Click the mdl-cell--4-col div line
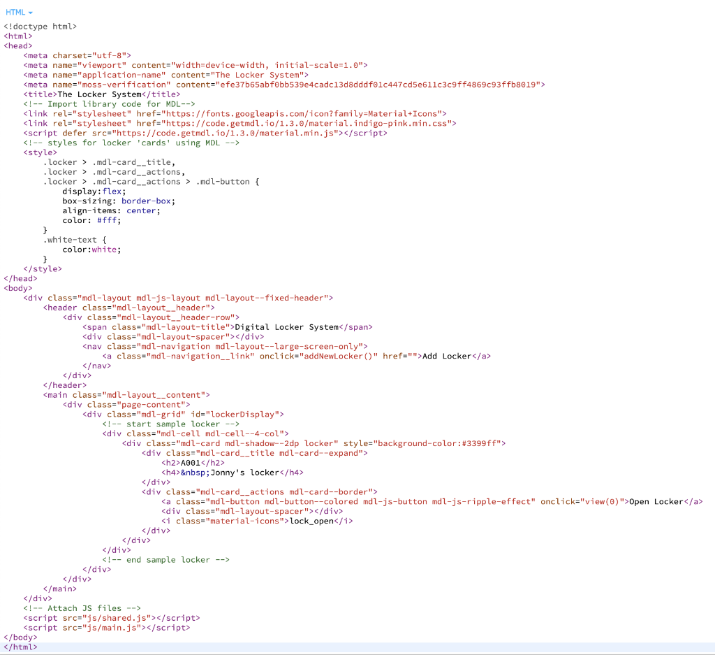Screen dimensions: 715x655 pos(196,433)
